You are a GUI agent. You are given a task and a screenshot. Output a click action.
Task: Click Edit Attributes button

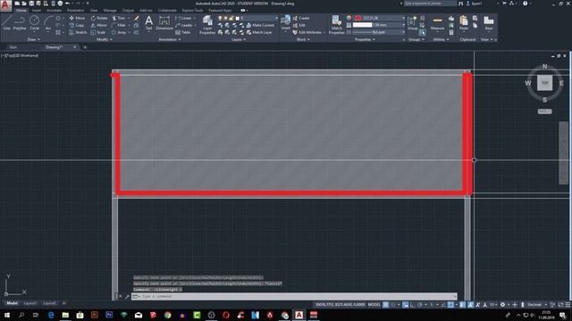307,32
